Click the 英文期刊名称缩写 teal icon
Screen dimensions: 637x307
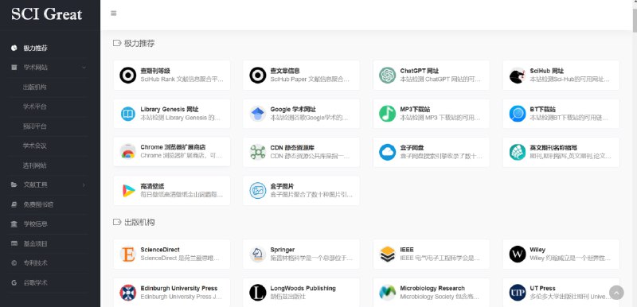[518, 152]
